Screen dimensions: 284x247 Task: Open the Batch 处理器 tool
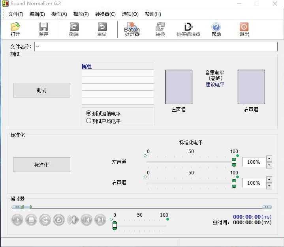tap(132, 29)
